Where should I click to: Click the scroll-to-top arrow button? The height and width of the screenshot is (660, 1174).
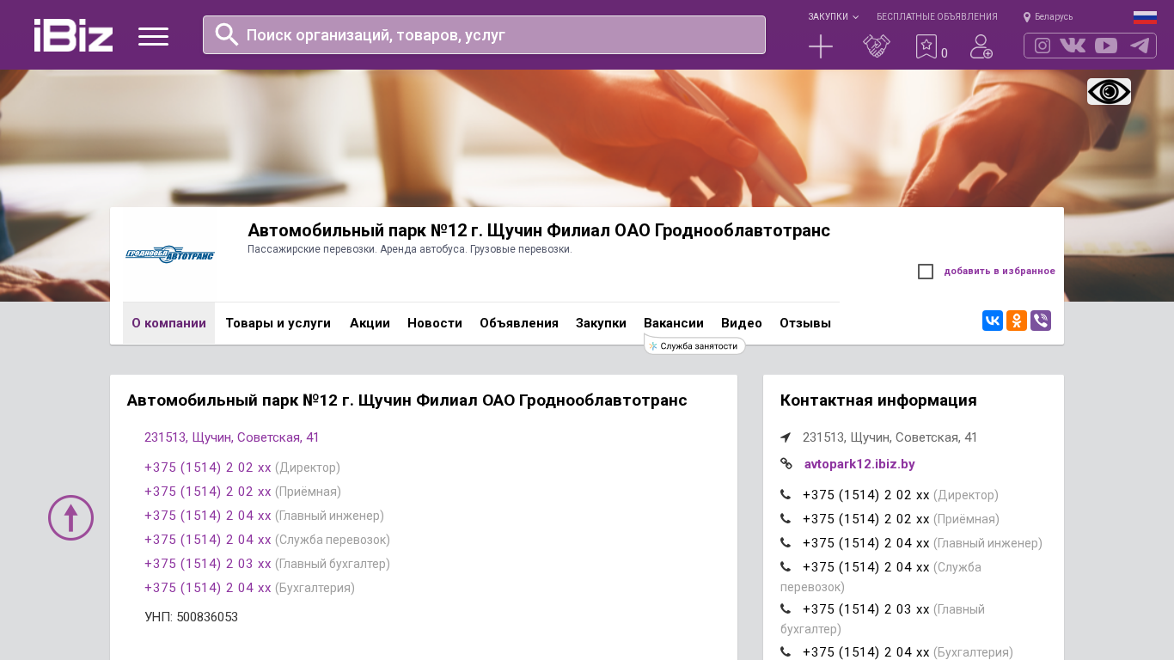coord(70,517)
